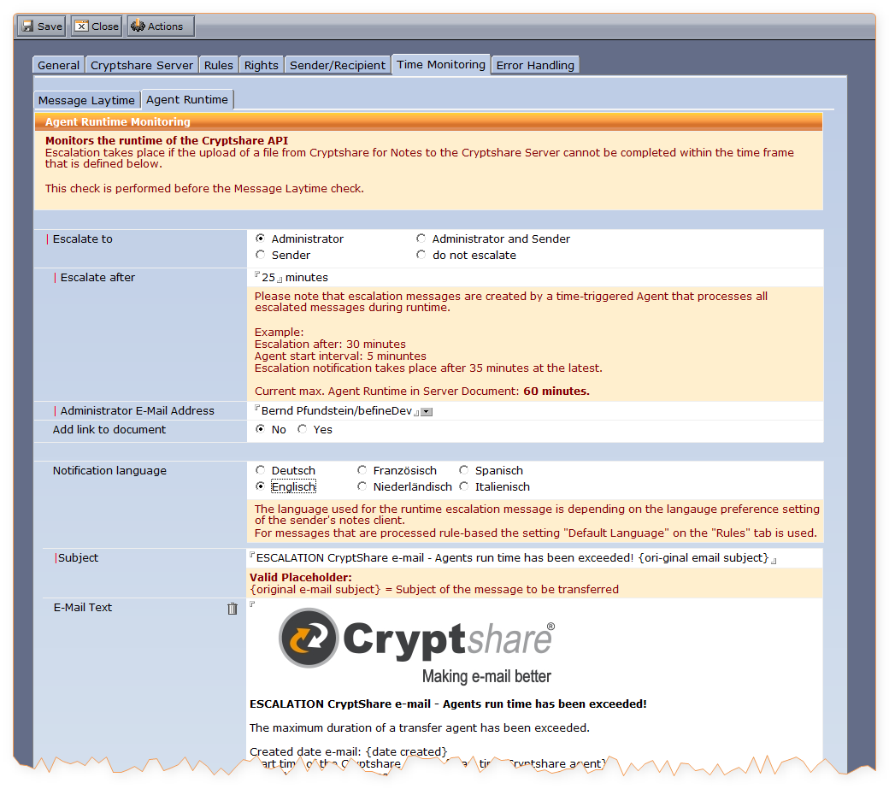Choose Deutsch notification language
This screenshot has height=789, width=889.
point(260,470)
